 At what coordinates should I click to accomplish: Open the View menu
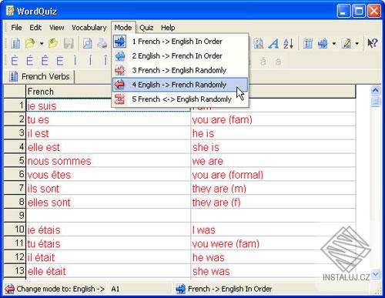57,28
